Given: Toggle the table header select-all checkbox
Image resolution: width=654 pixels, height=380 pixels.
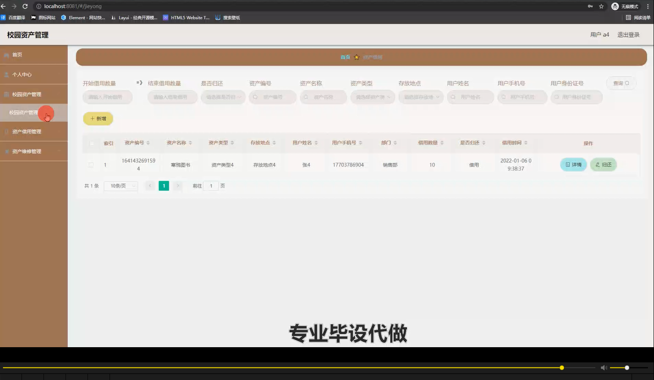Looking at the screenshot, I should click(x=91, y=143).
